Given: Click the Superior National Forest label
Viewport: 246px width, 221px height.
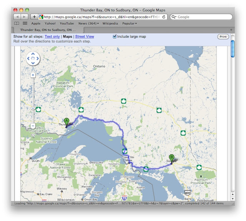Looking at the screenshot, I should tap(46, 140).
